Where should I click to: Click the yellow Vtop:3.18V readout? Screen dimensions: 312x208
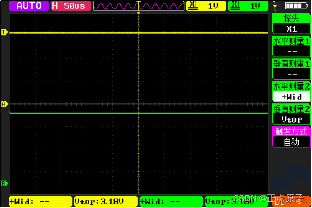coord(106,202)
